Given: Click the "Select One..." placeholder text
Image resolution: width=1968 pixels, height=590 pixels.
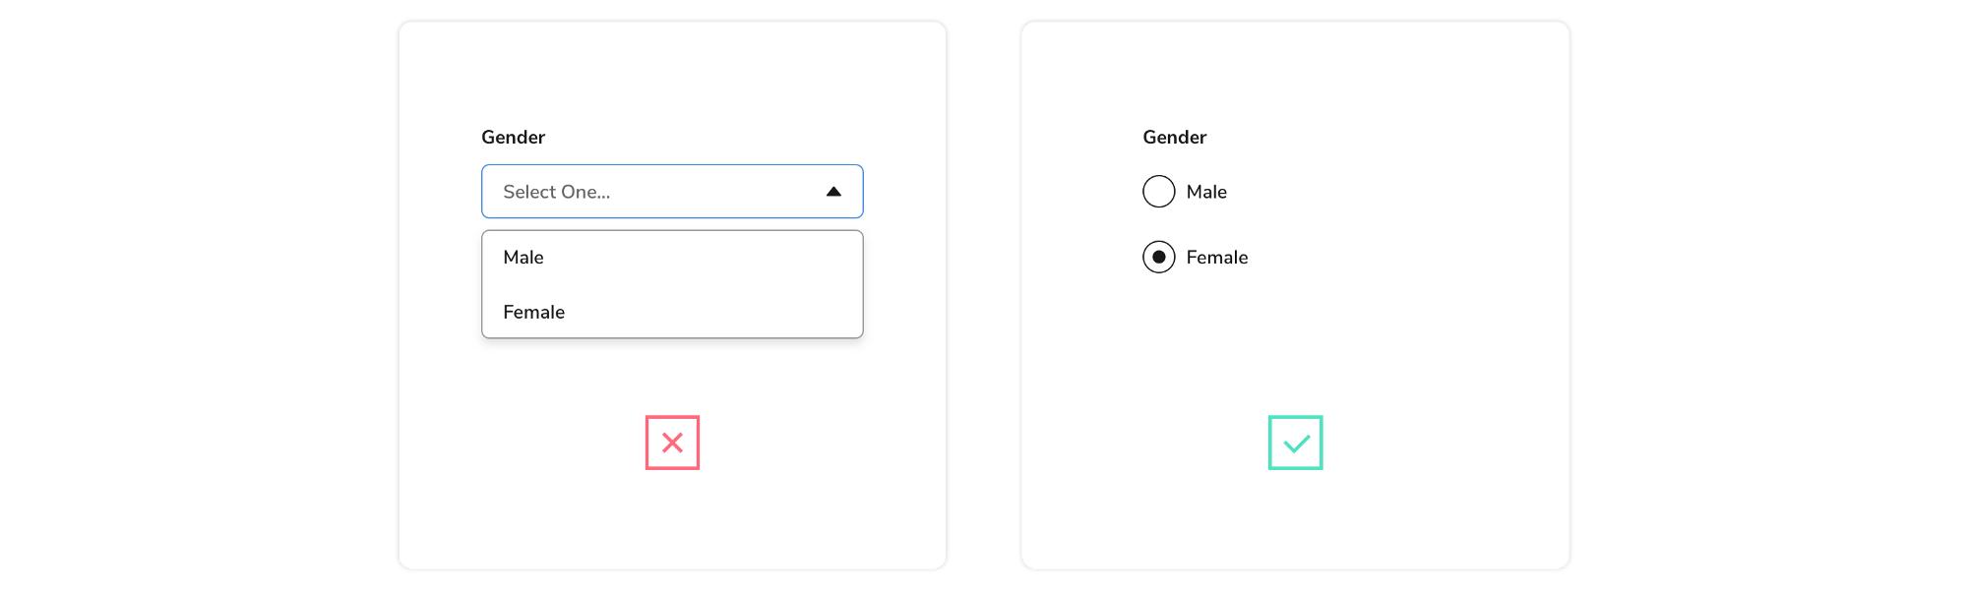Looking at the screenshot, I should pyautogui.click(x=556, y=192).
